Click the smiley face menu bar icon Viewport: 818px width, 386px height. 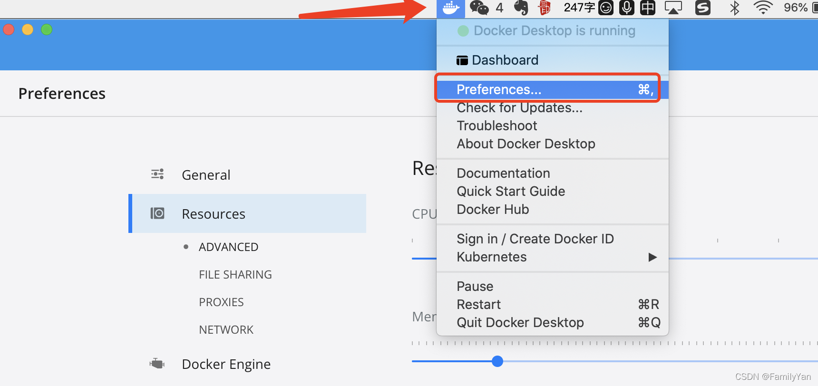click(606, 8)
